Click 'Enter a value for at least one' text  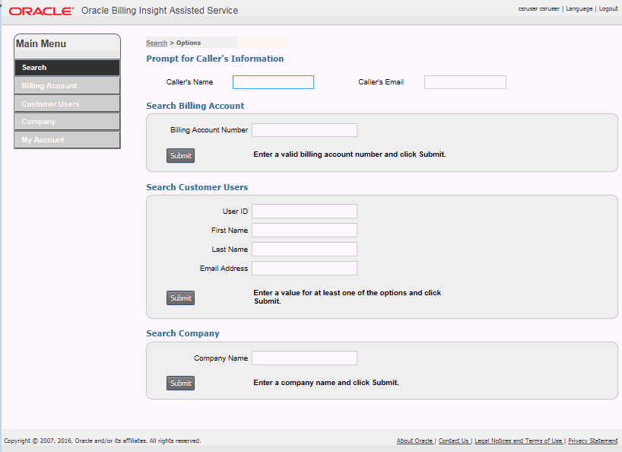pos(347,297)
